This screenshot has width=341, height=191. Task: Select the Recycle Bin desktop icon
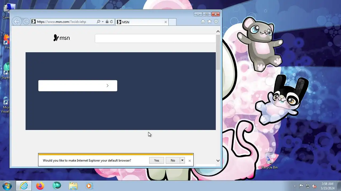[x=270, y=161]
